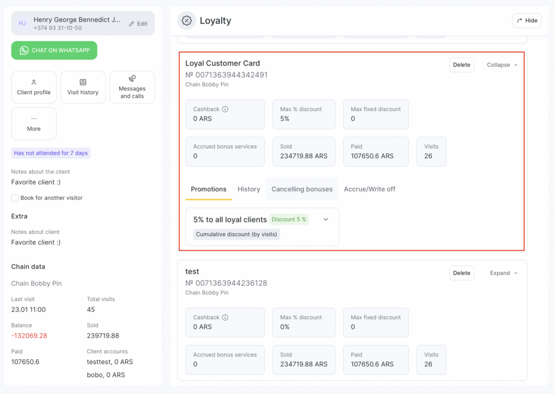Expand the test loyalty card
Viewport: 555px width, 394px height.
point(504,273)
